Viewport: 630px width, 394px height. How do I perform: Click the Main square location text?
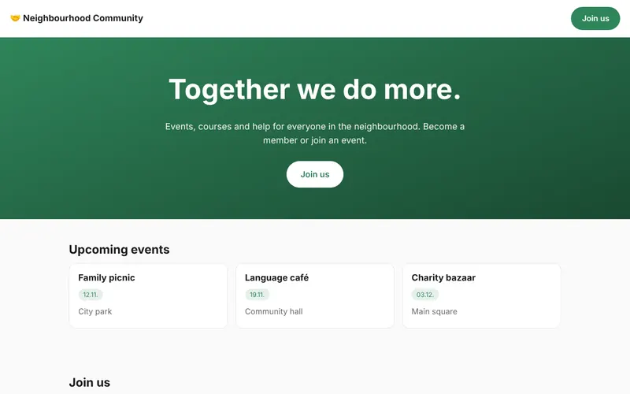pos(435,311)
